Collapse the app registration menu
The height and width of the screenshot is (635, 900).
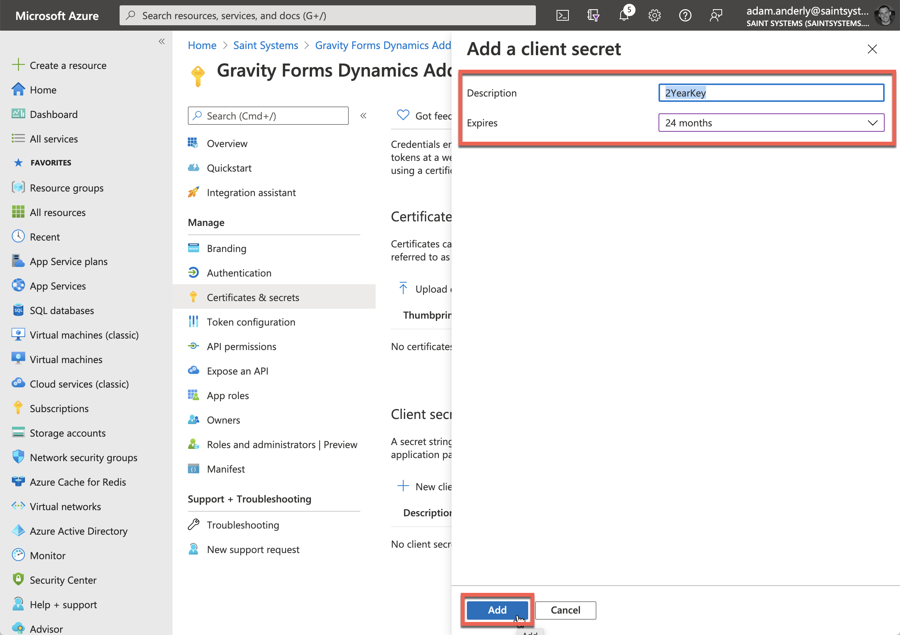click(x=363, y=116)
